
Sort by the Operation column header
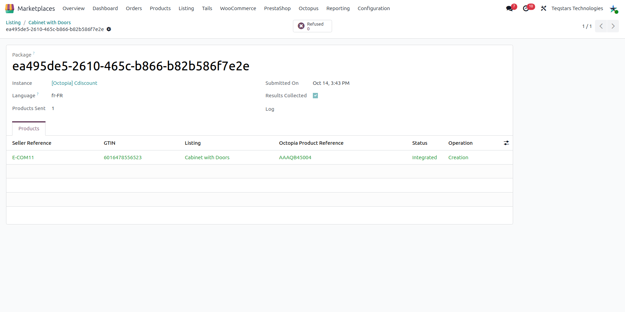460,143
